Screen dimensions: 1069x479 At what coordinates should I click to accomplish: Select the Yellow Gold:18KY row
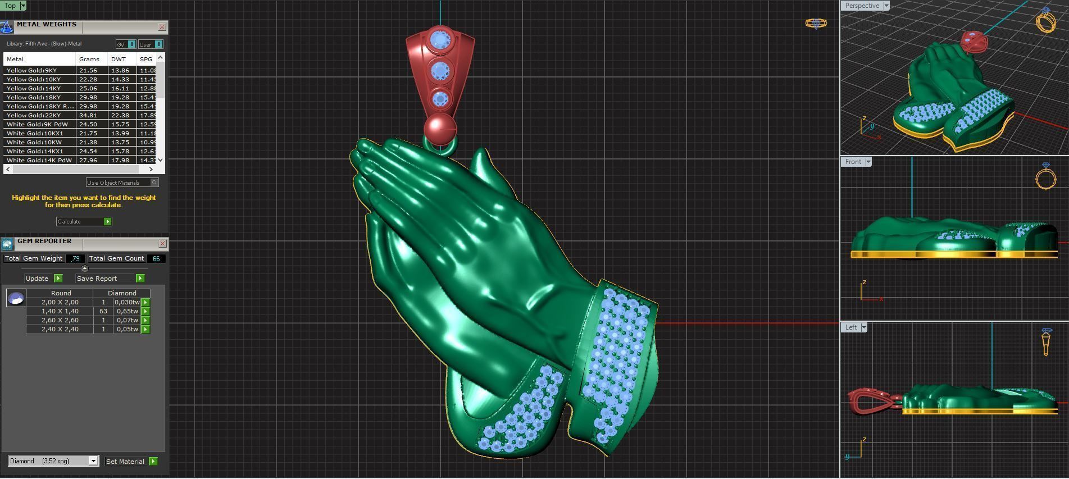pyautogui.click(x=39, y=97)
